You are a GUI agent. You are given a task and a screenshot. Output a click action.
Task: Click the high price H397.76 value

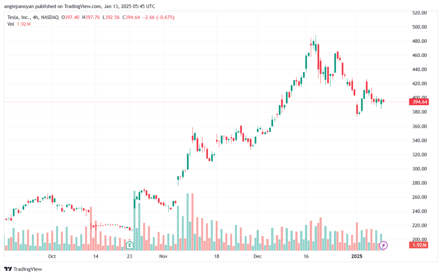92,17
